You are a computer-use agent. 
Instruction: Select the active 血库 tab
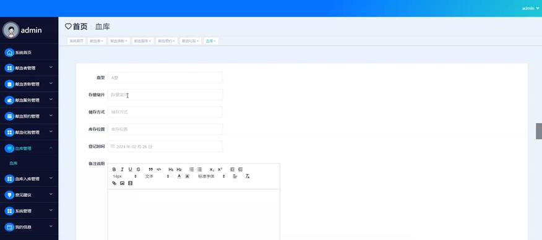(211, 41)
